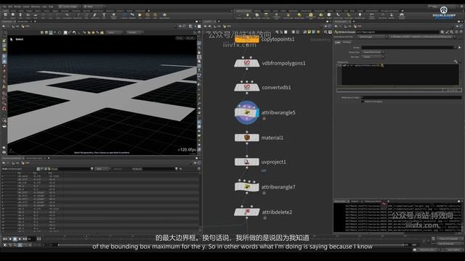Open the spreadsheet View dropdown

102,169
